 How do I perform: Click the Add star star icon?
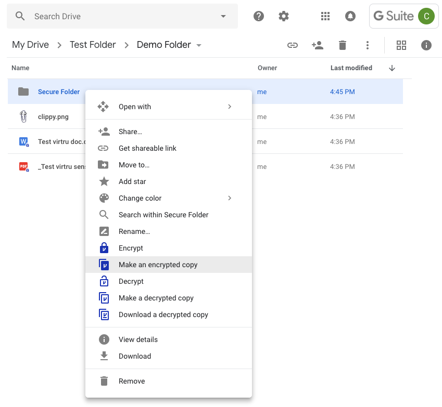click(104, 181)
